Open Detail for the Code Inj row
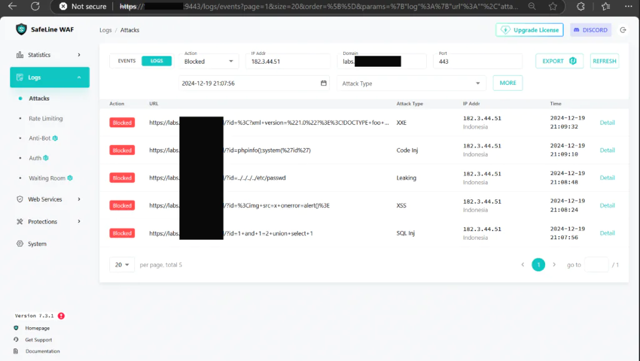 607,150
